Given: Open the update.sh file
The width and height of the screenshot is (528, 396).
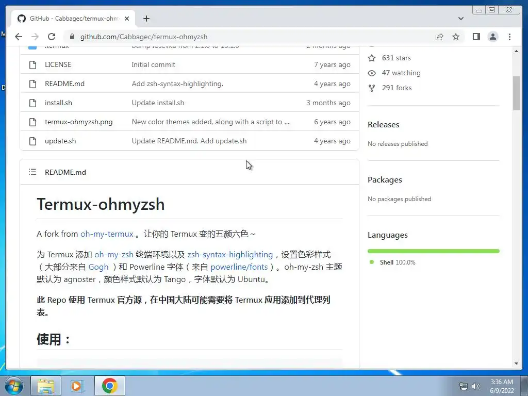Looking at the screenshot, I should click(60, 141).
